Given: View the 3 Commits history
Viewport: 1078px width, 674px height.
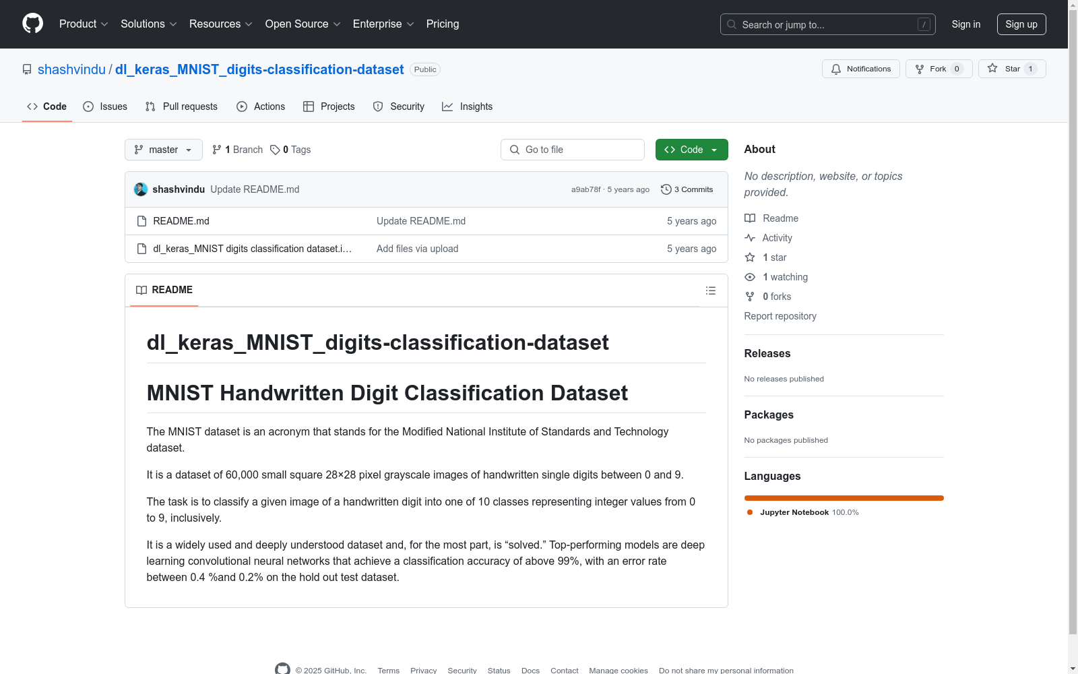Looking at the screenshot, I should [x=687, y=189].
